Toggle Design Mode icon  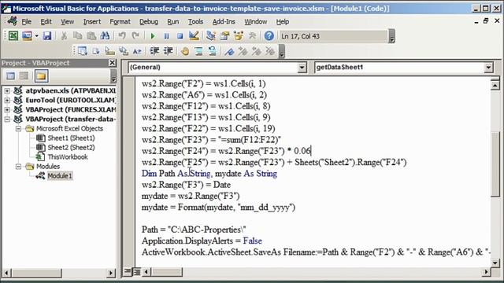[x=194, y=36]
